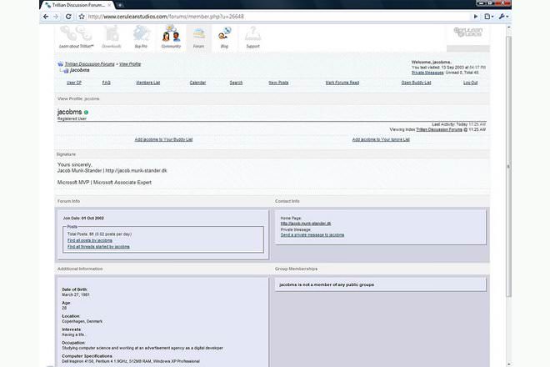This screenshot has height=367, width=550.
Task: Open the home page link under Contact Info
Action: [306, 224]
